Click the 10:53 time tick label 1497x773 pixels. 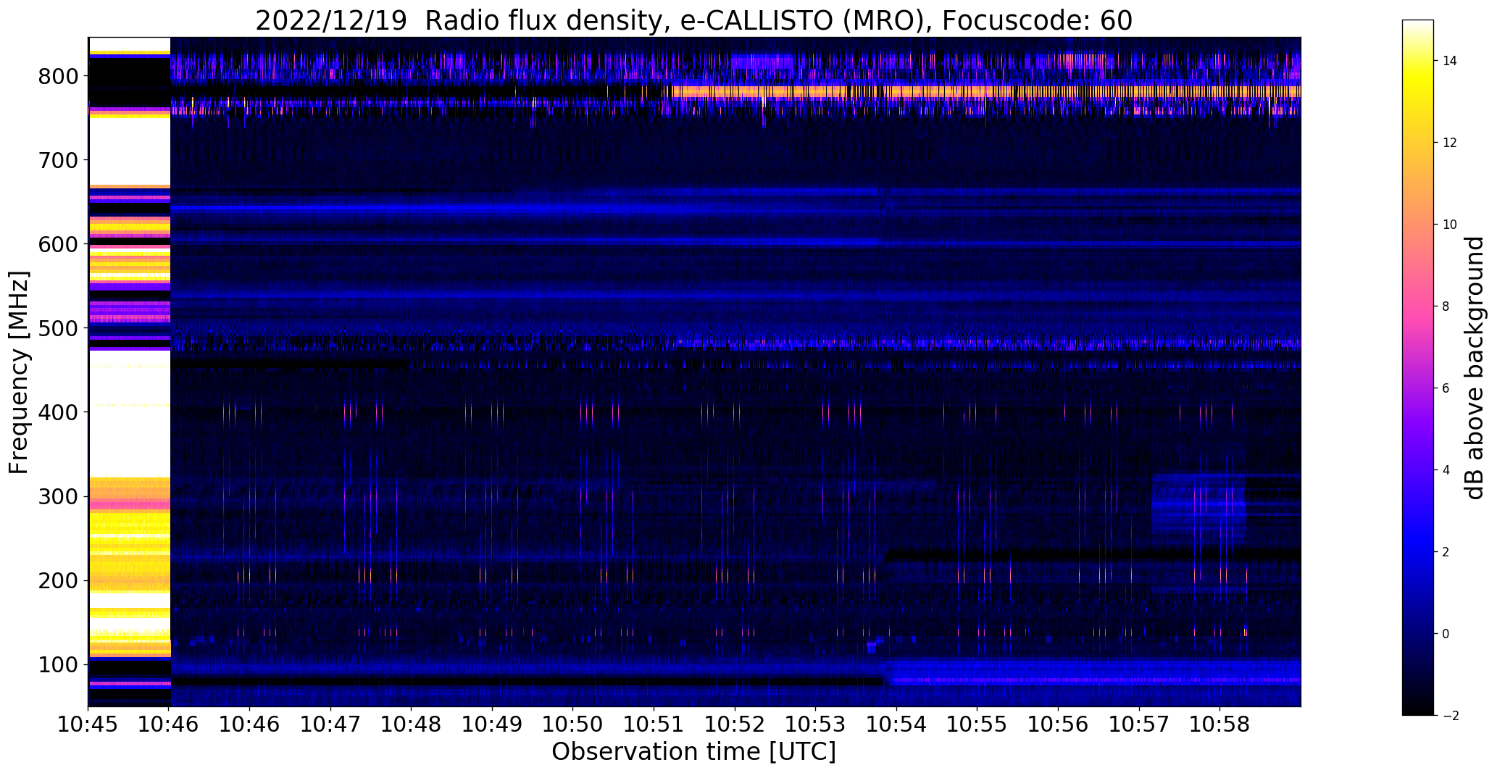click(815, 724)
